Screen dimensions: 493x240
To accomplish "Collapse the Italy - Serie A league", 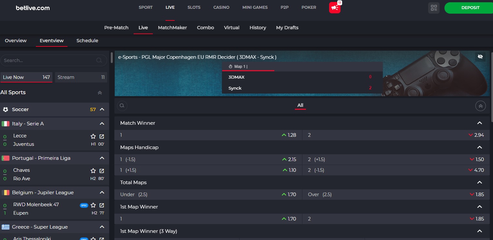I will pos(102,124).
